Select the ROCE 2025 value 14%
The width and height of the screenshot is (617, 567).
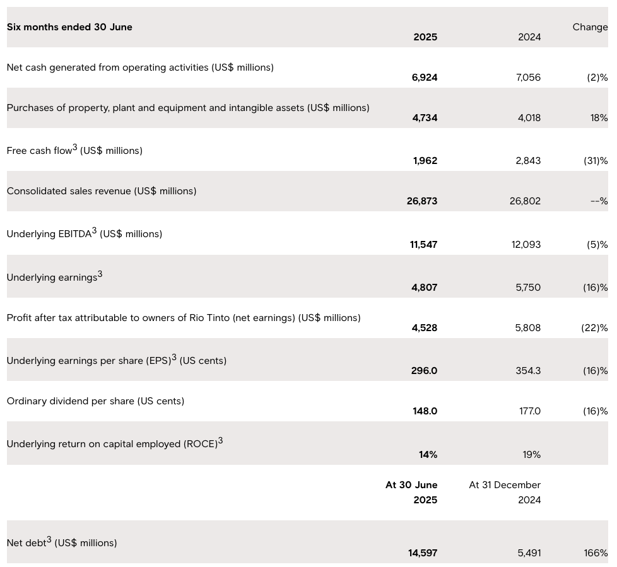(x=428, y=455)
